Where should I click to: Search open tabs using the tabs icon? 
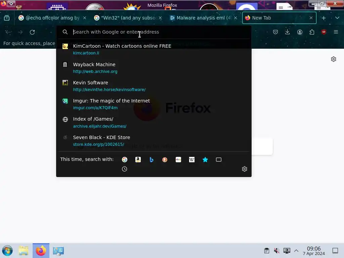pyautogui.click(x=219, y=160)
